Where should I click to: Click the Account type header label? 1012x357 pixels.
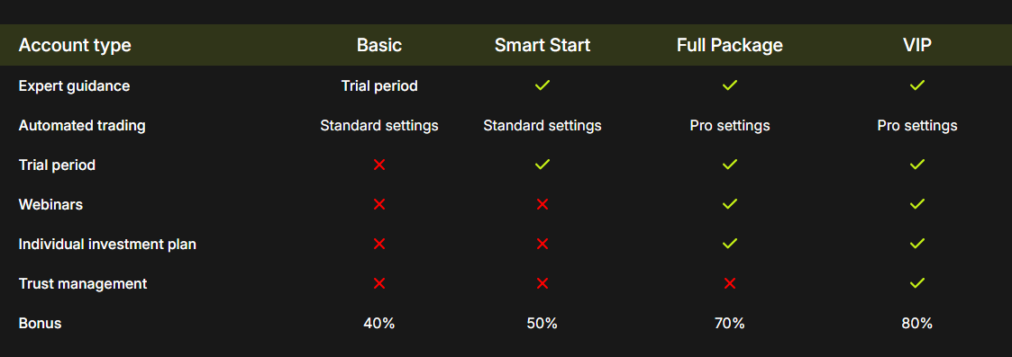[x=75, y=46]
